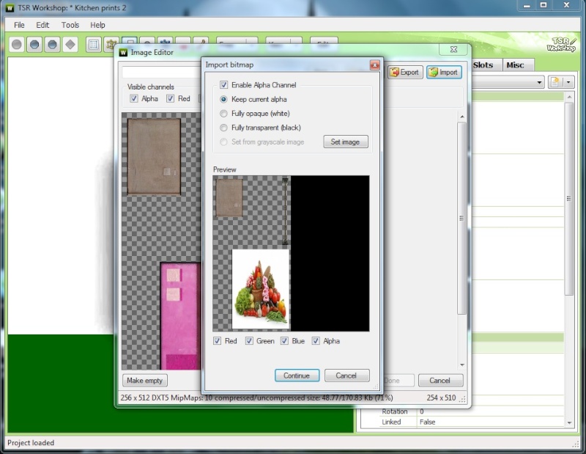Click the Project loaded status text

pyautogui.click(x=31, y=443)
